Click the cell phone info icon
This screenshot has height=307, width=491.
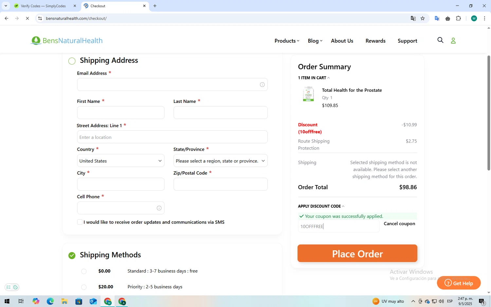point(159,208)
